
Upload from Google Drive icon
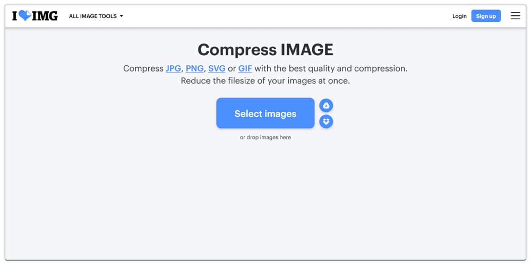(x=326, y=106)
